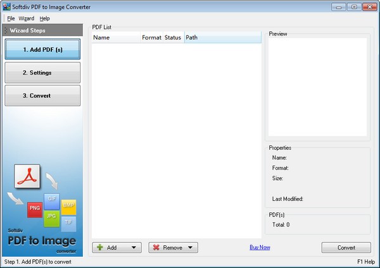Click the orange BMP format tile
This screenshot has height=268, width=380.
coord(68,206)
